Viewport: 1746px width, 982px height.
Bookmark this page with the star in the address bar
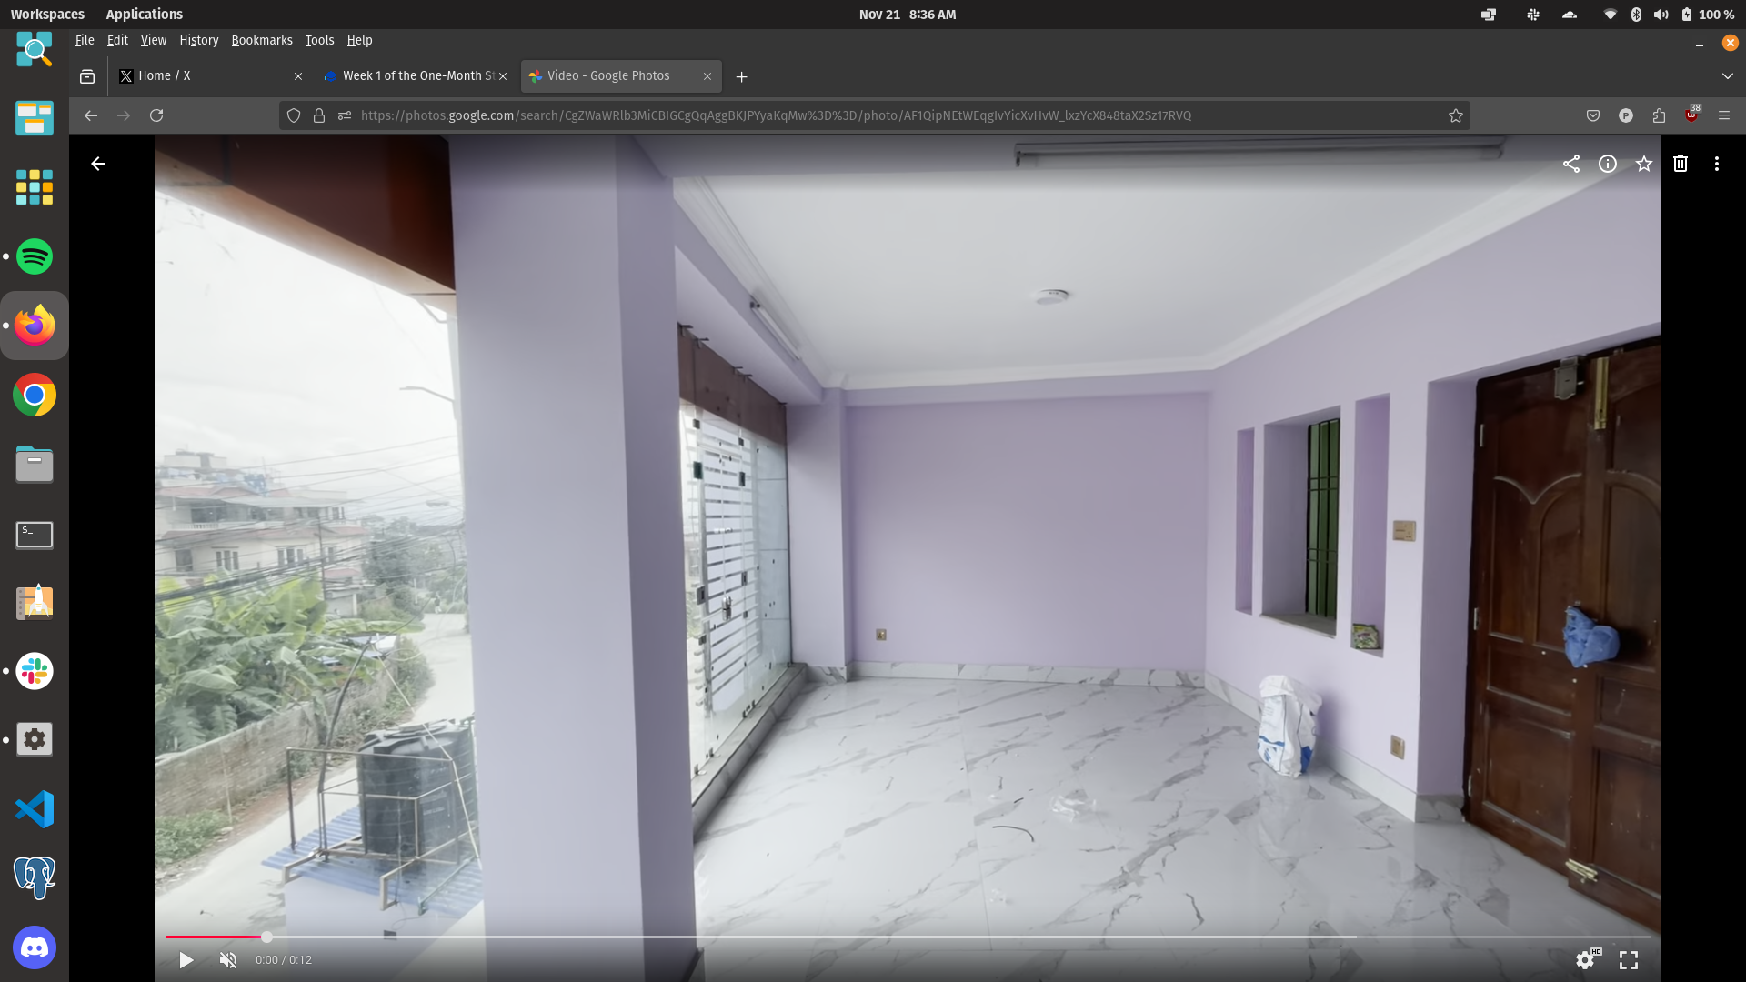1455,115
